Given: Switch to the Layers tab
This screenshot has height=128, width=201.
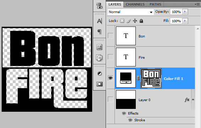Looking at the screenshot, I should click(x=115, y=5).
